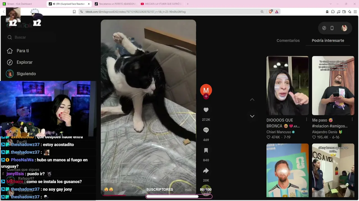359x201 pixels.
Task: Open the 'si hay bronca' video thumbnail
Action: [x=333, y=170]
